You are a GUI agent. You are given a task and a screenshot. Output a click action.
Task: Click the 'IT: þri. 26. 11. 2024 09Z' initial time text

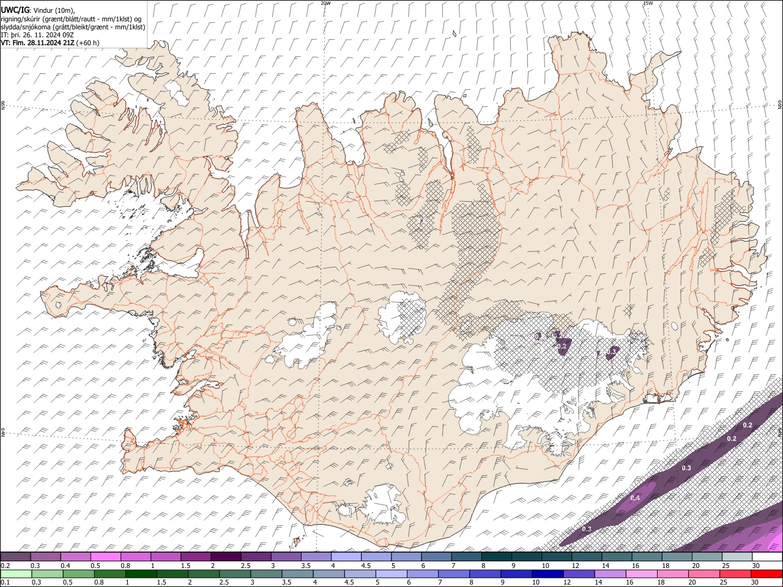point(37,35)
